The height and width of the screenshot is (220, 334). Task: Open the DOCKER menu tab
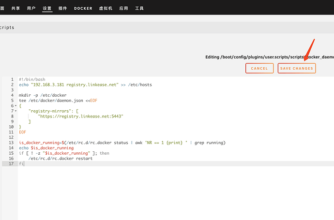pyautogui.click(x=83, y=9)
